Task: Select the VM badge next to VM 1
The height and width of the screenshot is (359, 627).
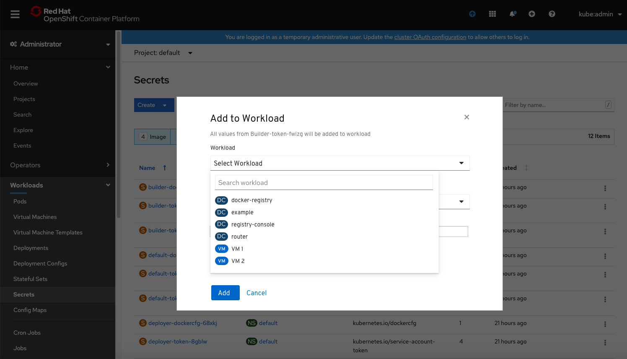Action: click(221, 249)
